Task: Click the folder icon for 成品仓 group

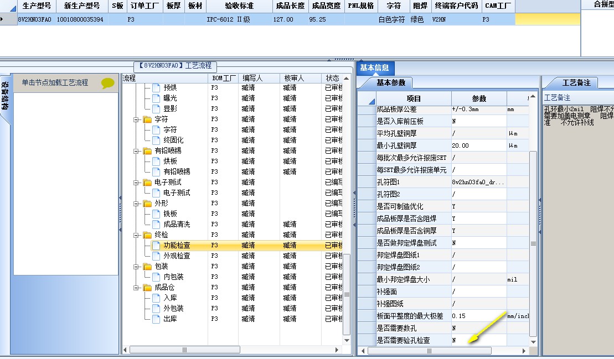Action: click(147, 288)
